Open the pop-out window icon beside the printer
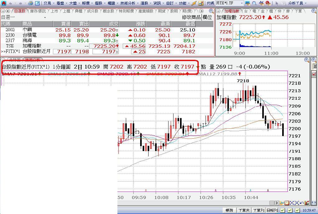 pos(37,3)
